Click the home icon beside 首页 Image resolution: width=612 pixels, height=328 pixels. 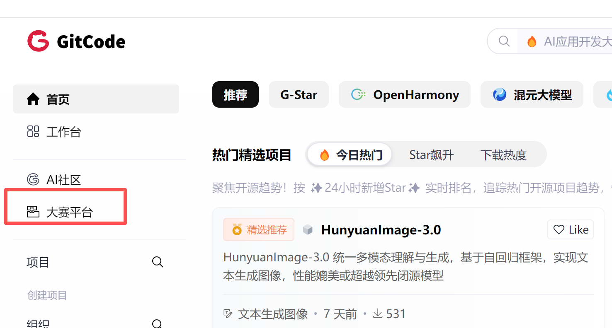(33, 99)
